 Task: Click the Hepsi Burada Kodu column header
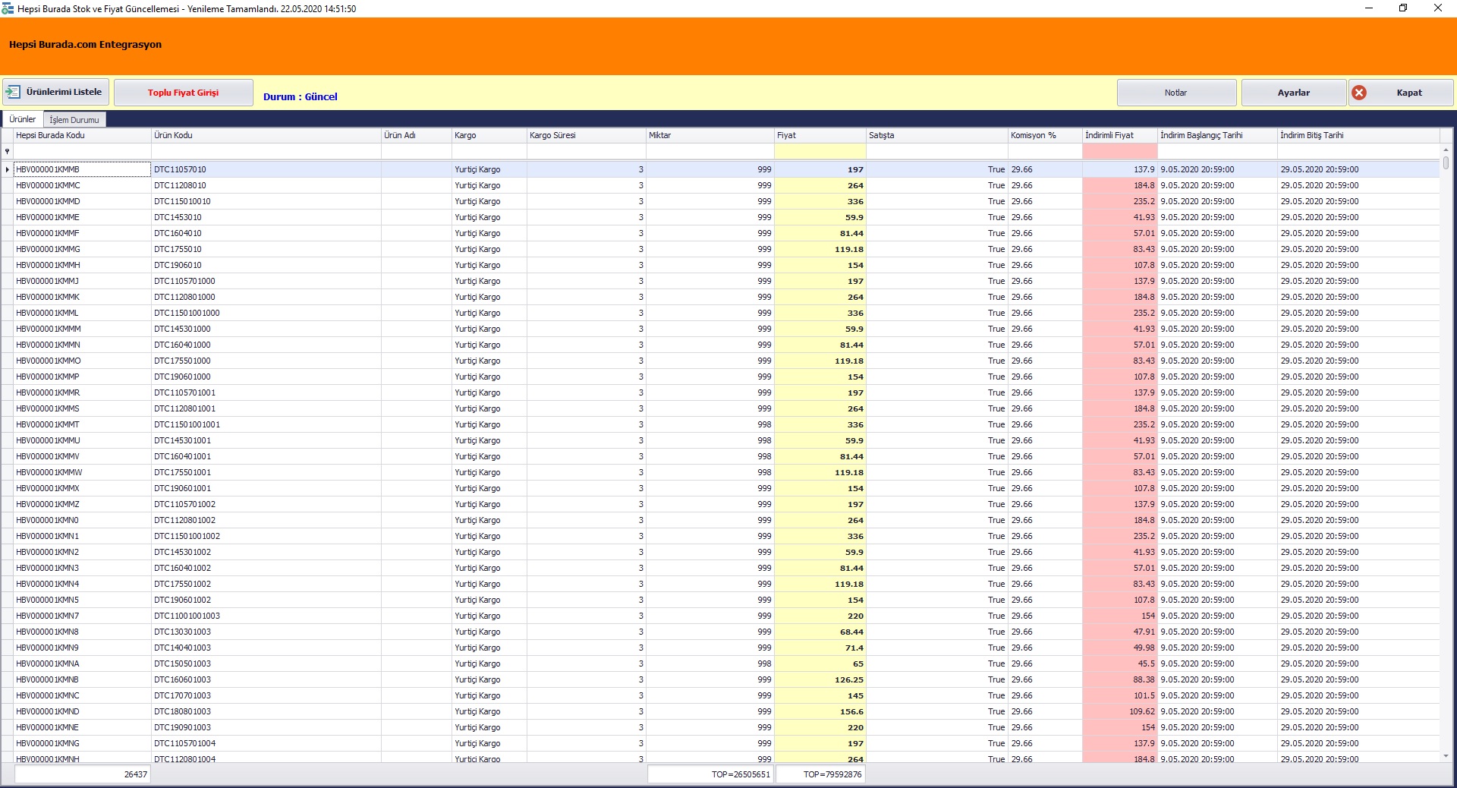(x=82, y=135)
